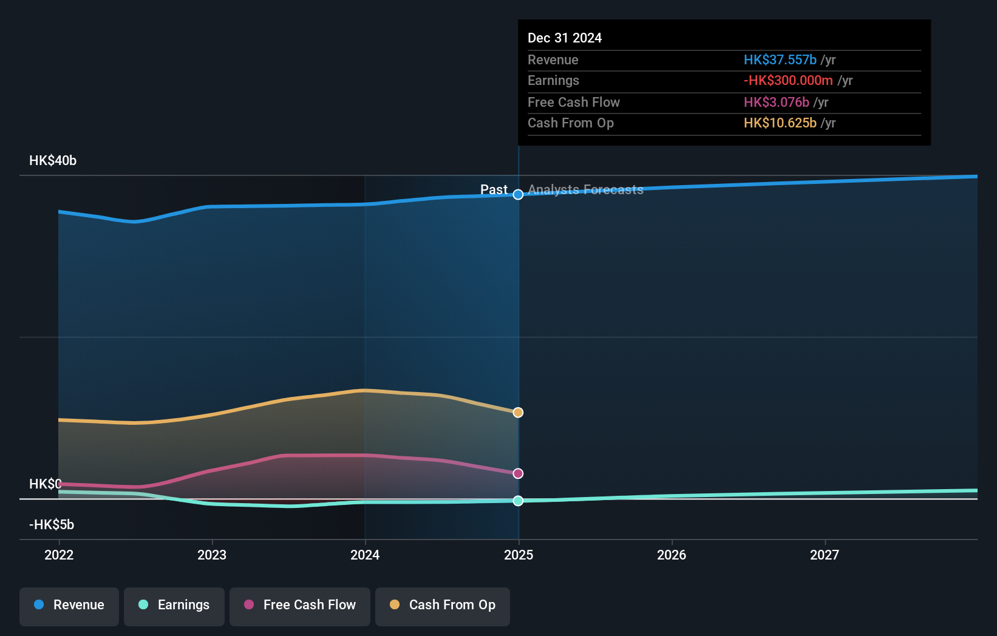Viewport: 997px width, 636px height.
Task: Click the Free Cash Flow legend pink dot
Action: (249, 604)
